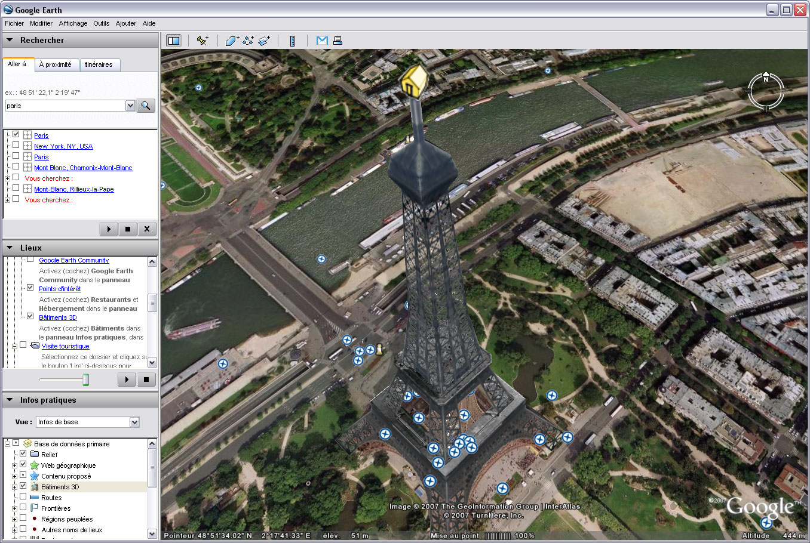This screenshot has height=543, width=810.
Task: Check the Mont-Blanc, Rillieux-la-Pape result
Action: [16, 189]
